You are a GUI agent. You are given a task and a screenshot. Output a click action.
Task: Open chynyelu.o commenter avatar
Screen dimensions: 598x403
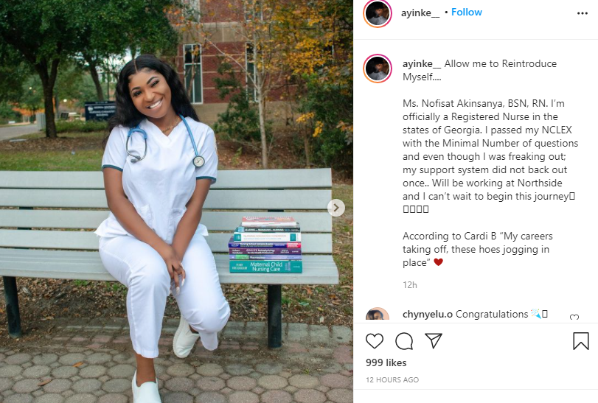(378, 315)
